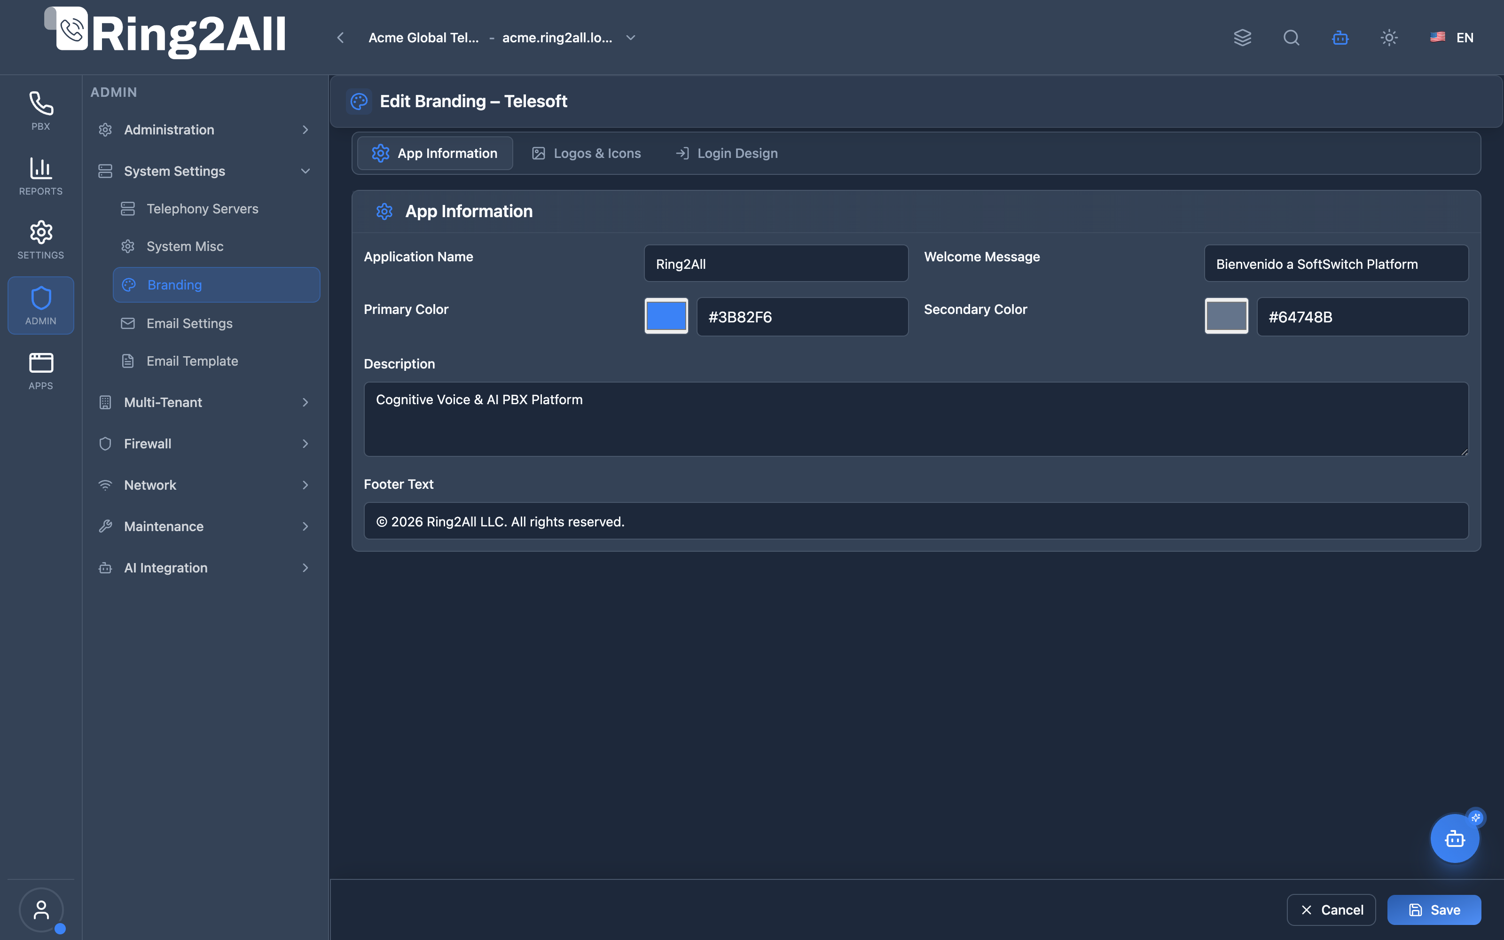
Task: Click the layers stack icon in header
Action: 1242,37
